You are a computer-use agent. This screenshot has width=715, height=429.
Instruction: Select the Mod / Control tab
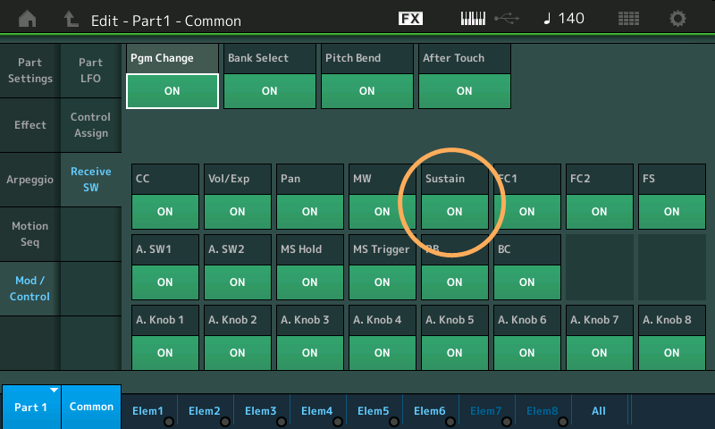[30, 289]
